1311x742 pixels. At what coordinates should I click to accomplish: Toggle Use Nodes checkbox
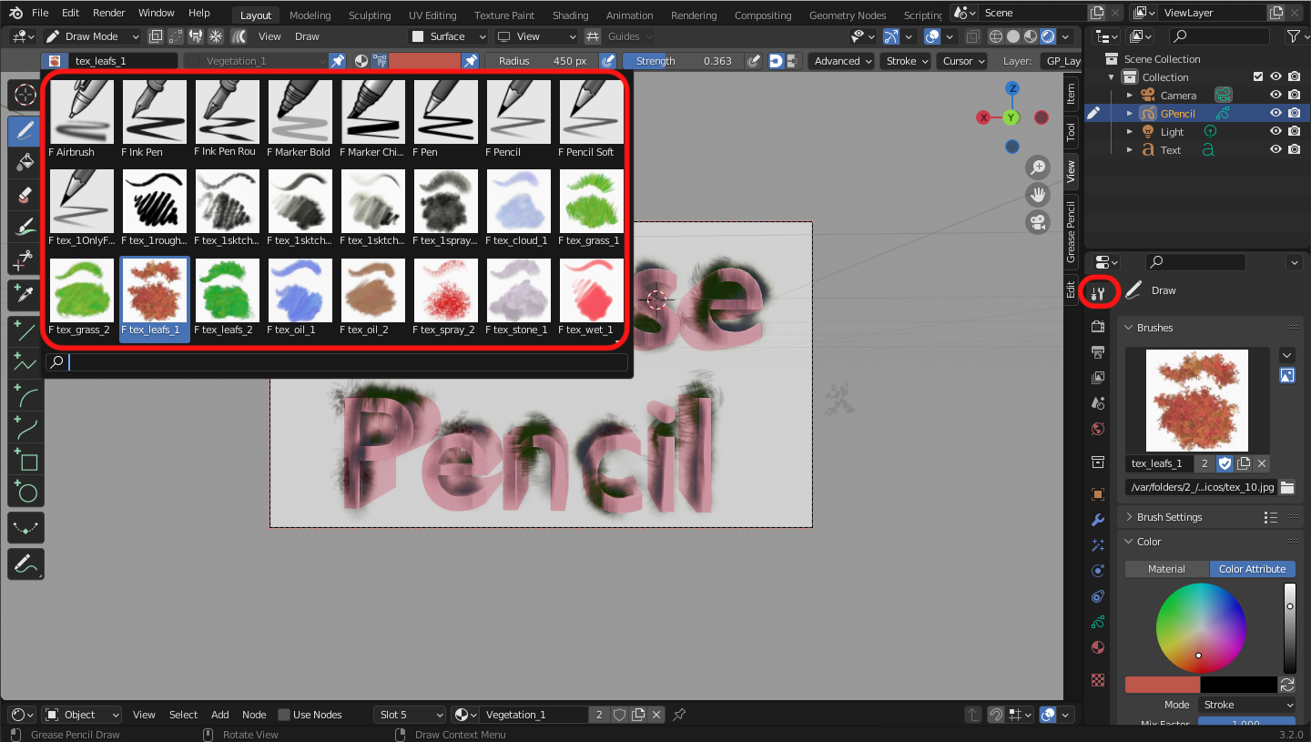284,715
